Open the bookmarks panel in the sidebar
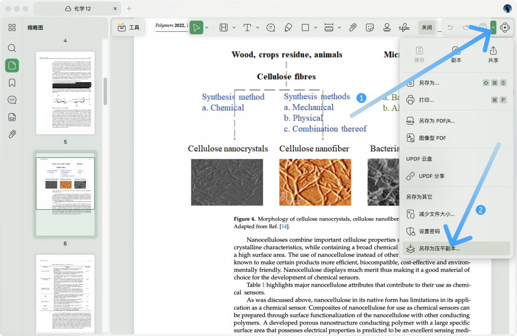 pyautogui.click(x=12, y=83)
